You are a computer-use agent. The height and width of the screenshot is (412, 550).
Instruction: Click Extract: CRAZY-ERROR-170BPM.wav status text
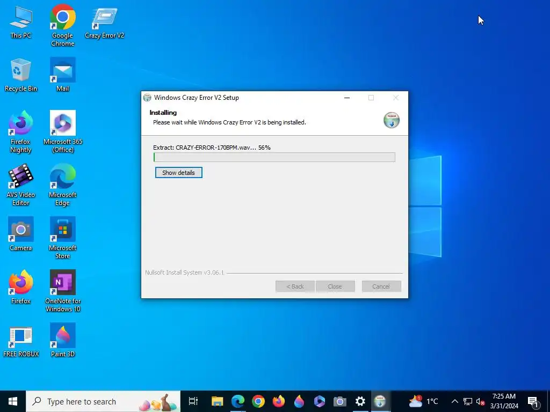tap(212, 148)
